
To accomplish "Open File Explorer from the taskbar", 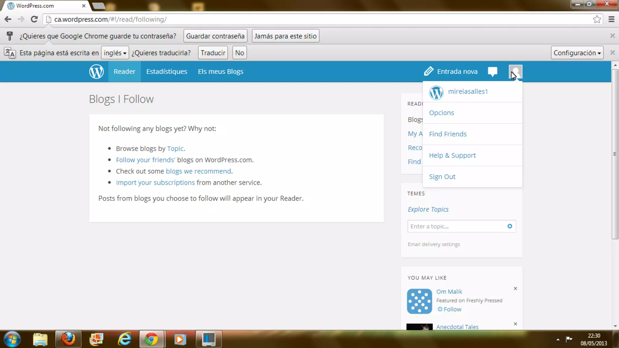I will click(x=40, y=339).
